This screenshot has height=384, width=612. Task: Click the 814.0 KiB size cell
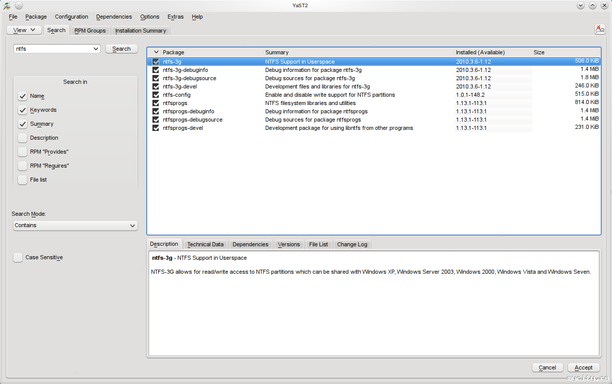[587, 102]
